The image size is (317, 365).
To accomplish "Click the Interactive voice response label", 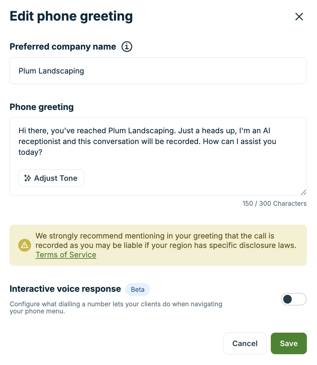I will click(65, 289).
